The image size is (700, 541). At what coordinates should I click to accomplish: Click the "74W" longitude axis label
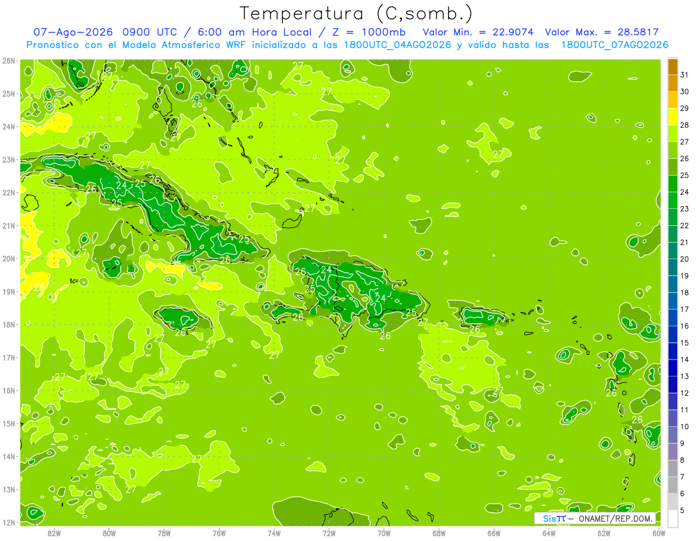click(274, 533)
